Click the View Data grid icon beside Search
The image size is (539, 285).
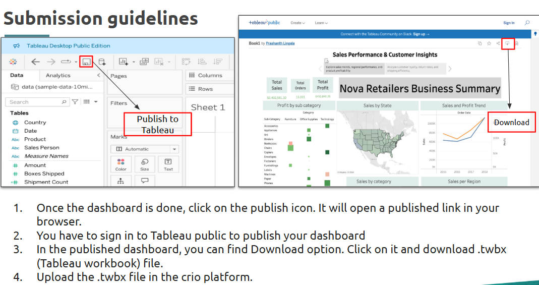87,102
